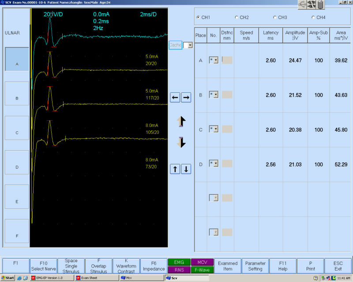The height and width of the screenshot is (282, 353).
Task: Switch to Exam Sheet taskbar window
Action: 97,278
